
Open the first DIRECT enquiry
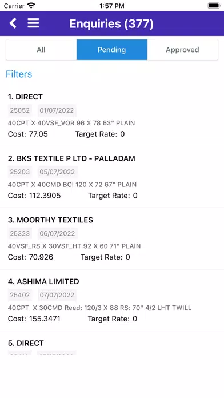112,116
